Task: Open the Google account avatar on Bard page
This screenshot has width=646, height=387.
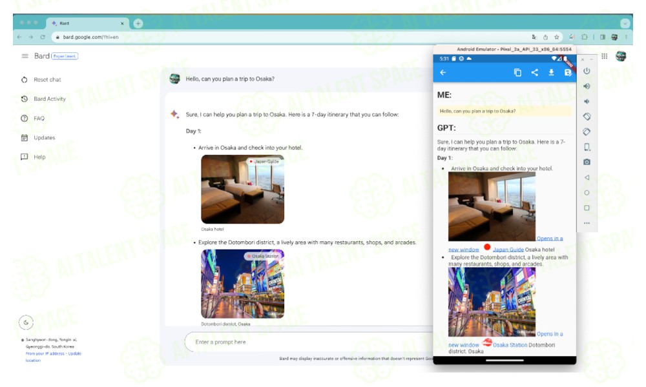Action: pos(621,56)
